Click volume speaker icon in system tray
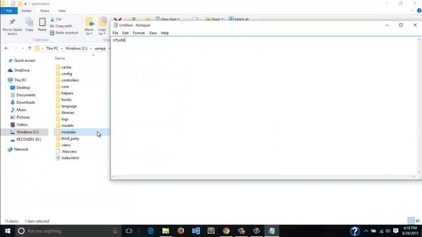Image resolution: width=422 pixels, height=237 pixels. 388,231
